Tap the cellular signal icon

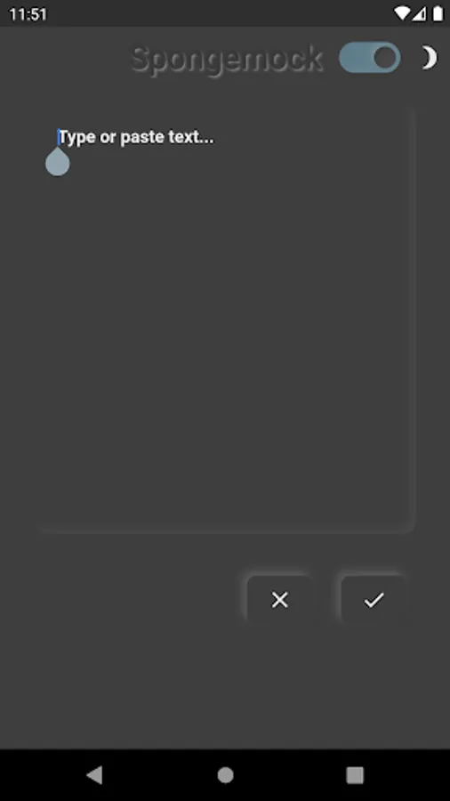click(x=419, y=13)
